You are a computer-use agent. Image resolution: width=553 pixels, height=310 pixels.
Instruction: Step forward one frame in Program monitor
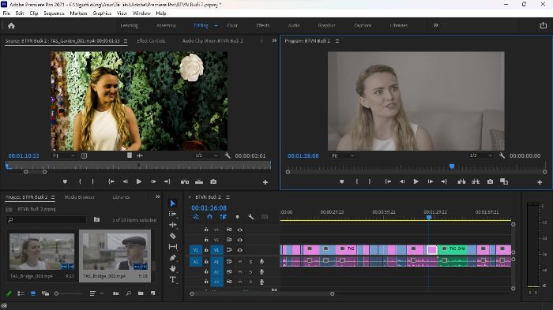(x=431, y=181)
